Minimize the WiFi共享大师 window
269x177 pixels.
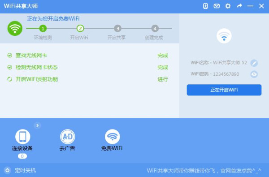pos(250,6)
